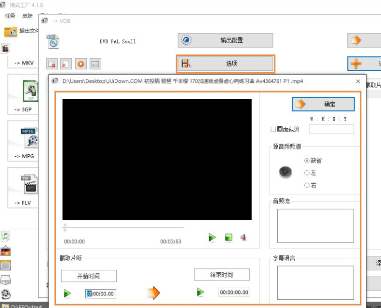
Task: Click the clear list toolbar icon
Action: tap(66, 64)
